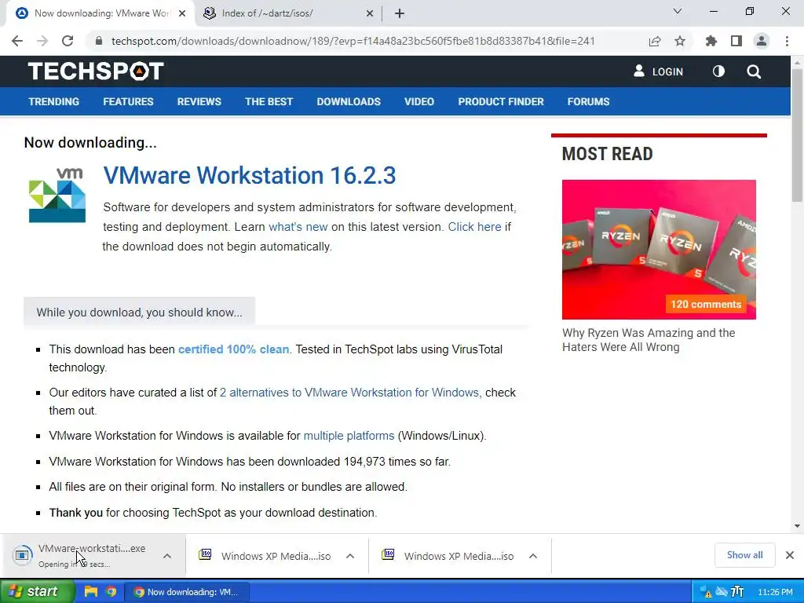Follow the "multiple platforms" link

coord(349,436)
